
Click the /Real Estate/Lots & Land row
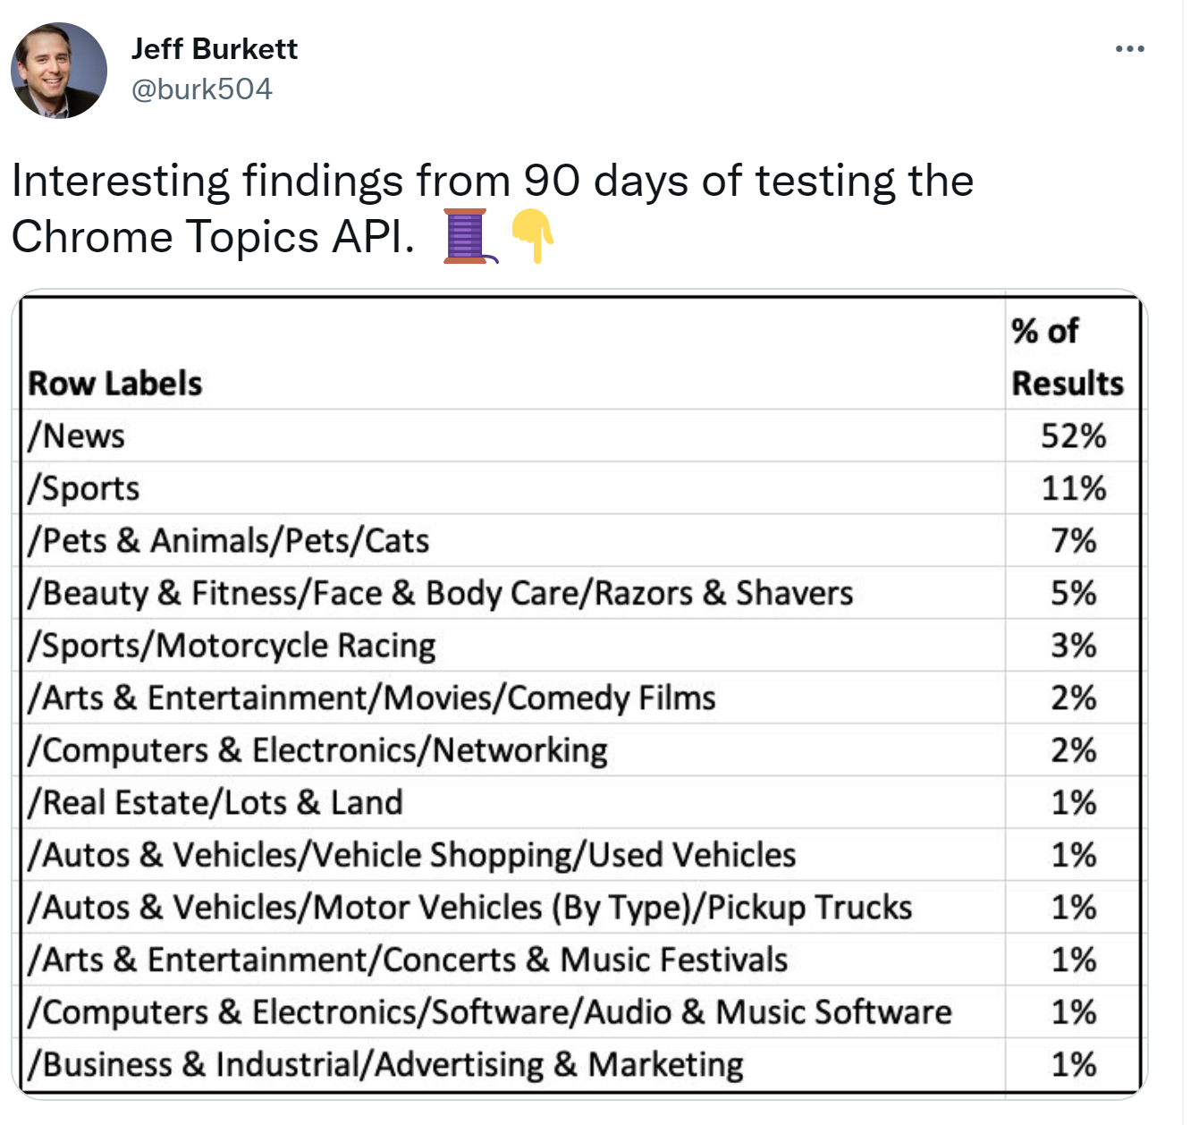[x=215, y=802]
